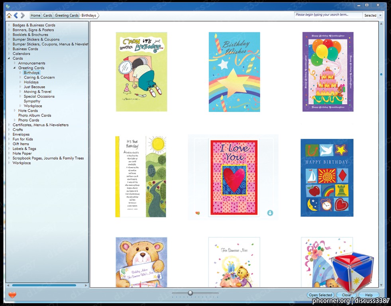The width and height of the screenshot is (391, 306).
Task: Click the Help button
Action: point(369,295)
